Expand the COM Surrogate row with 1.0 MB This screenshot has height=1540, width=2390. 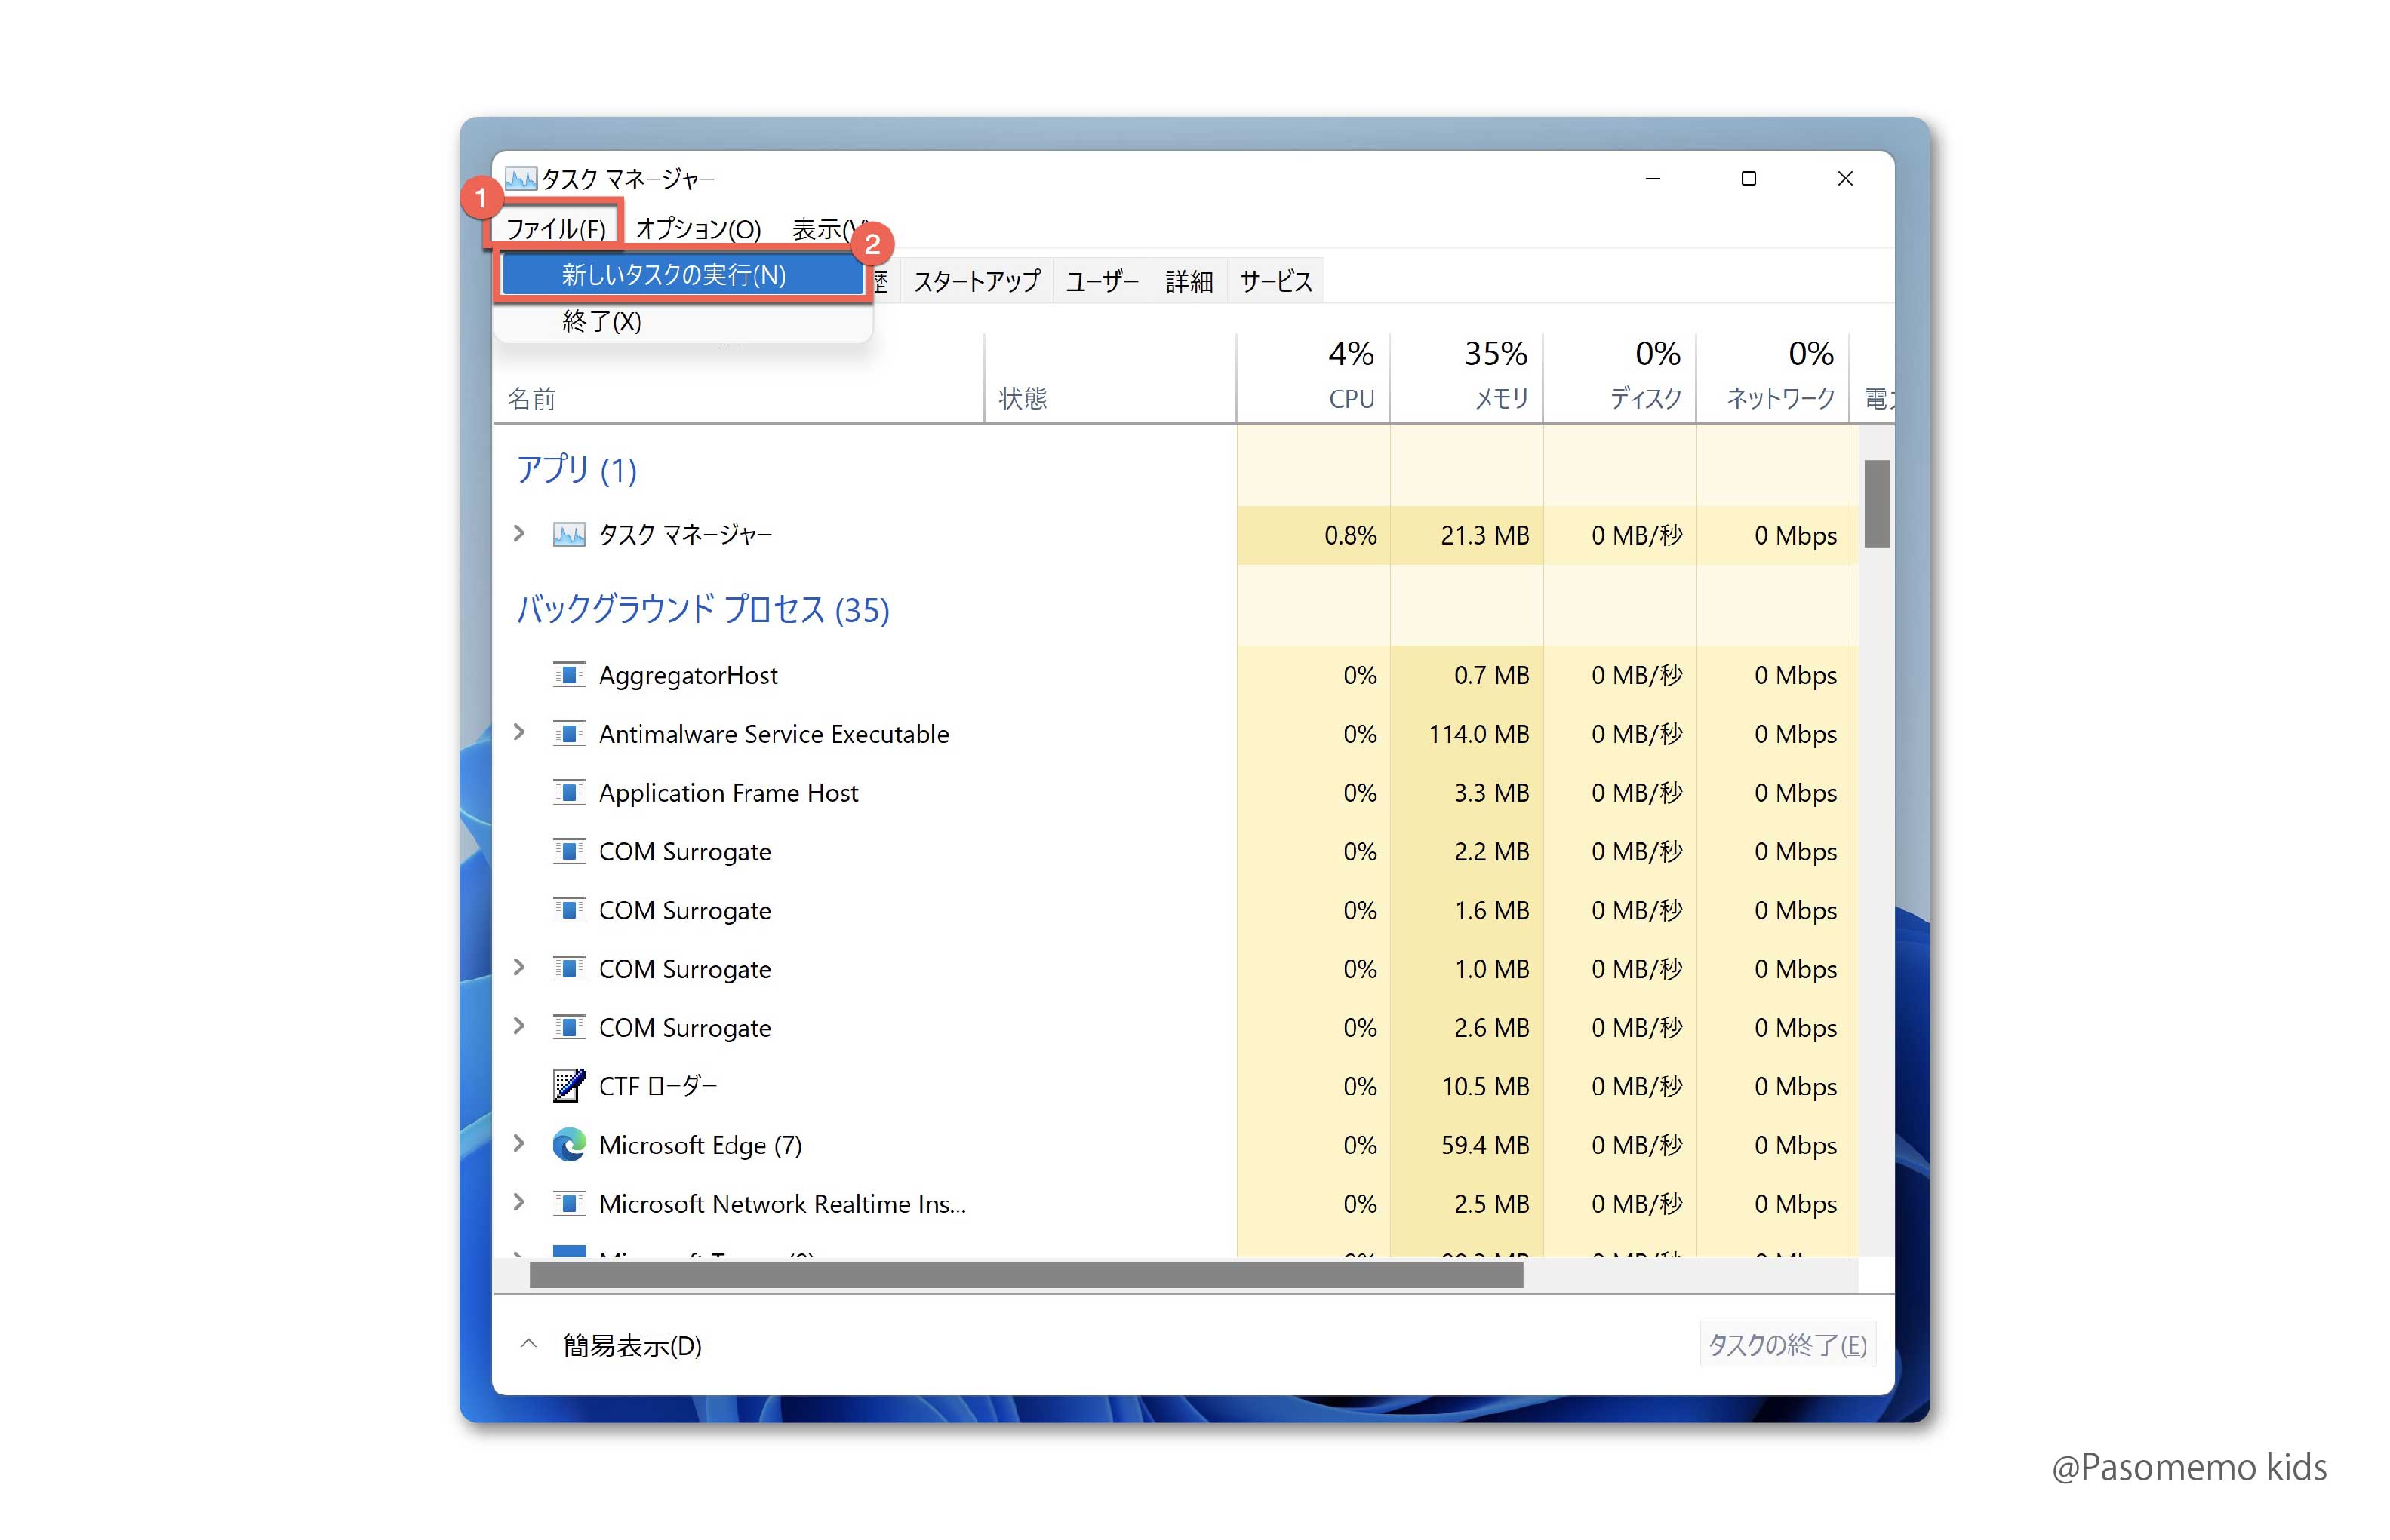[x=518, y=968]
